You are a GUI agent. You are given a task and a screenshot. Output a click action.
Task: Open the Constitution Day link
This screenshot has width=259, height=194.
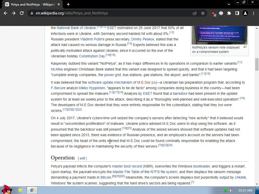pyautogui.click(x=92, y=56)
